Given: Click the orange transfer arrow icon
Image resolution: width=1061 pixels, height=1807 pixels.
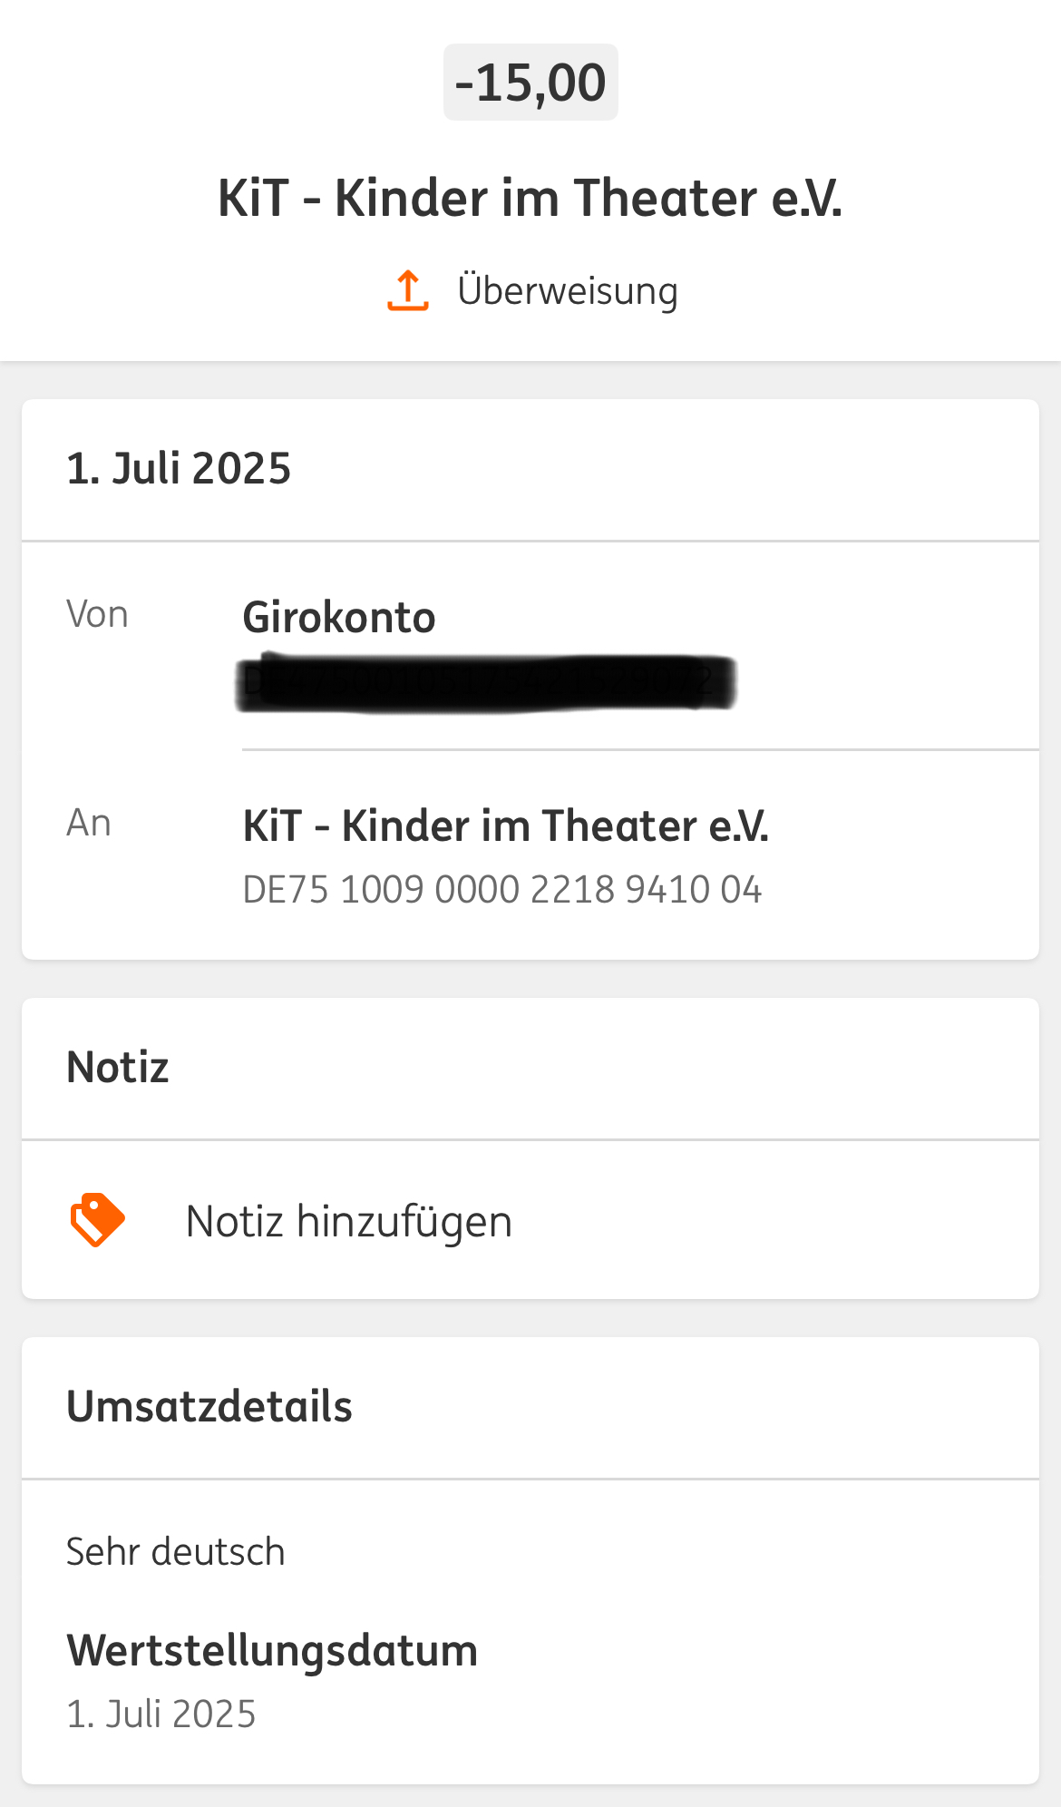Looking at the screenshot, I should [x=408, y=291].
